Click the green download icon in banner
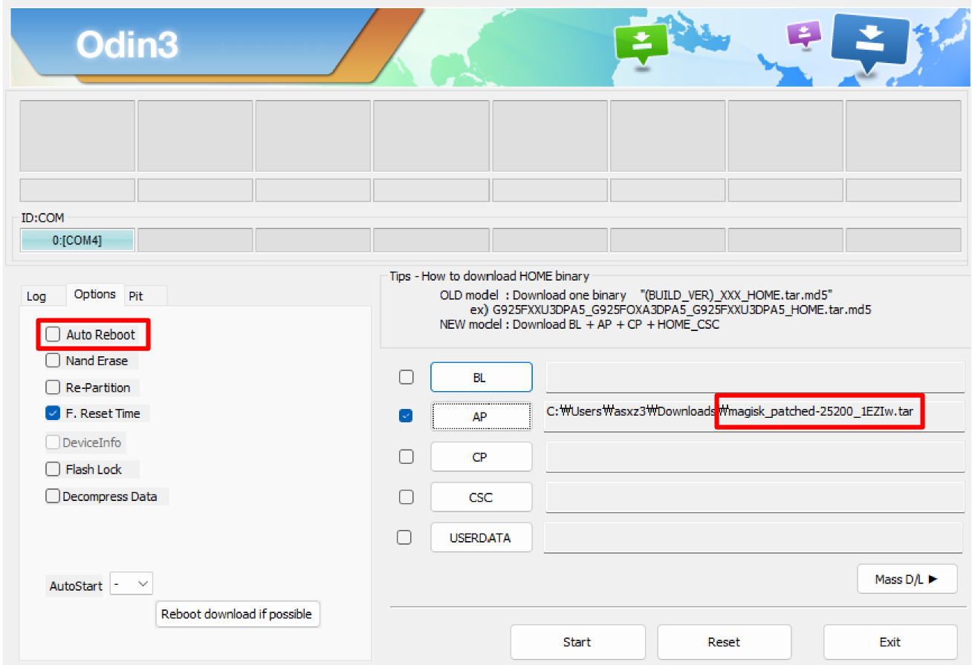 pos(641,43)
